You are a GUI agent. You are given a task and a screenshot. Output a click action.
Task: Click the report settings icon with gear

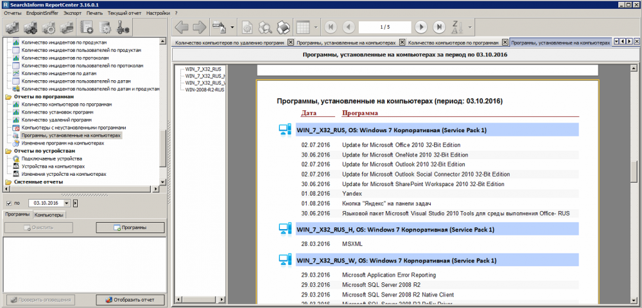coord(49,28)
